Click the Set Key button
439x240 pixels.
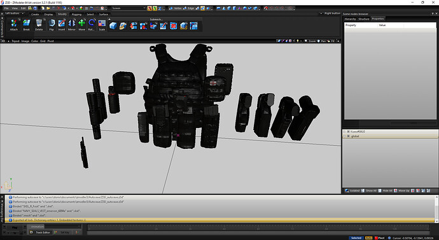[63, 232]
